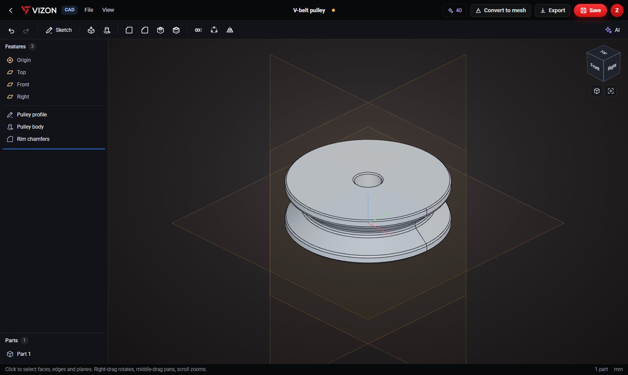This screenshot has height=375, width=628.
Task: Click the Features panel heading
Action: click(15, 47)
